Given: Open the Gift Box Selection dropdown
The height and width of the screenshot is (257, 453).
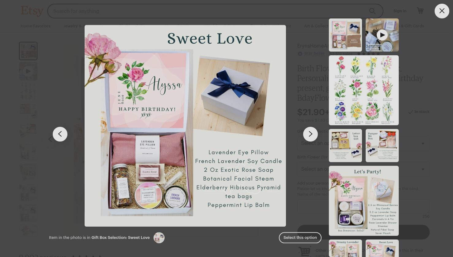Looking at the screenshot, I should click(x=363, y=143).
